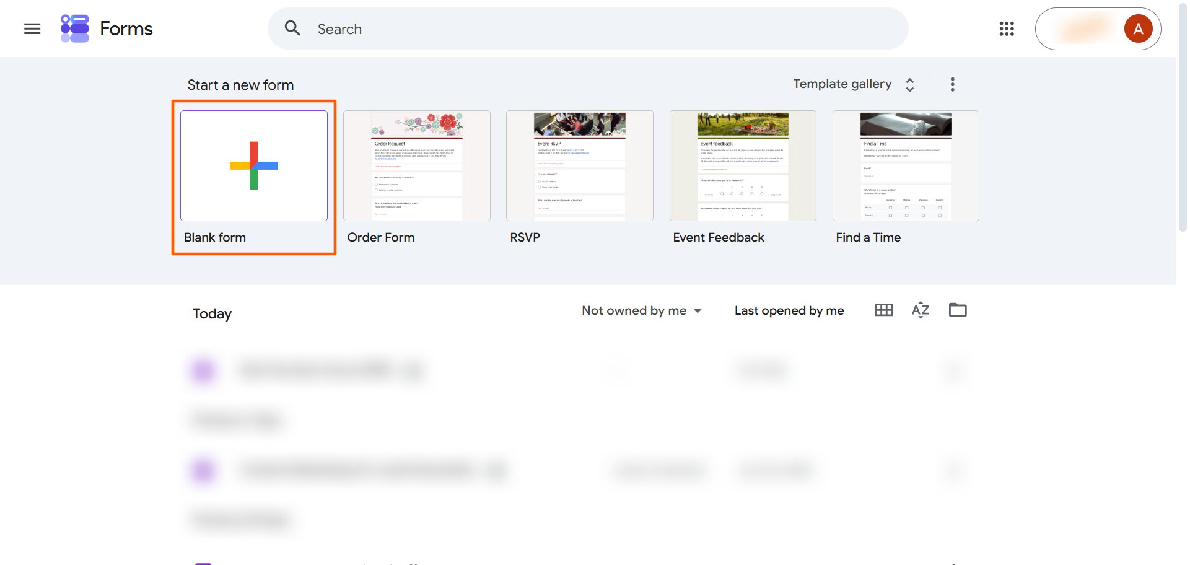The width and height of the screenshot is (1190, 565).
Task: Open the more options three-dot menu
Action: coord(953,84)
